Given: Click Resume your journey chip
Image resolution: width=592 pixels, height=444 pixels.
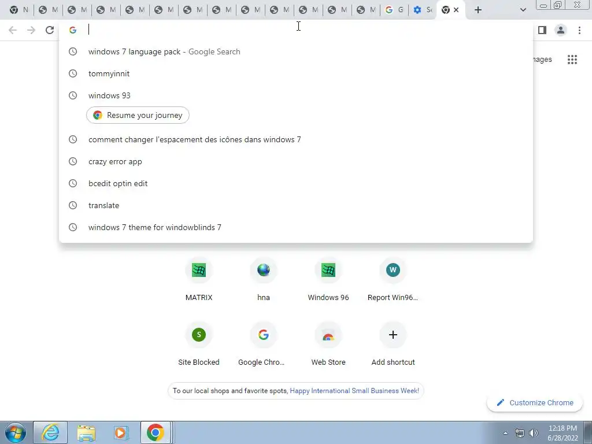Looking at the screenshot, I should coord(138,115).
